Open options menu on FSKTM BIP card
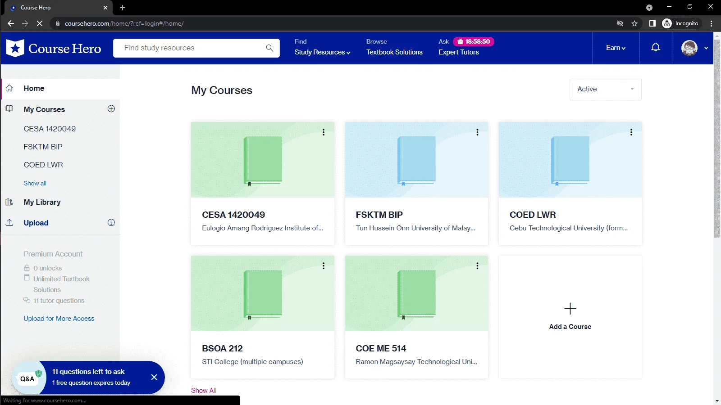Image resolution: width=721 pixels, height=405 pixels. pyautogui.click(x=477, y=132)
